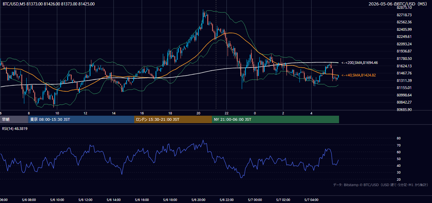Click the '5/7 04:00' date axis label
432x203 pixels.
[x=312, y=200]
